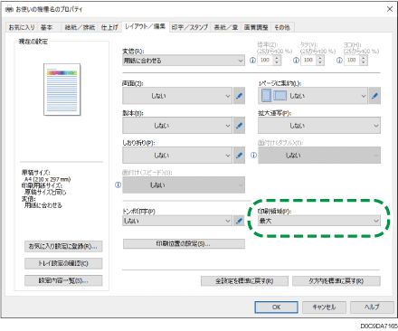Click the page preview thumbnail
The width and height of the screenshot is (398, 331).
click(62, 90)
